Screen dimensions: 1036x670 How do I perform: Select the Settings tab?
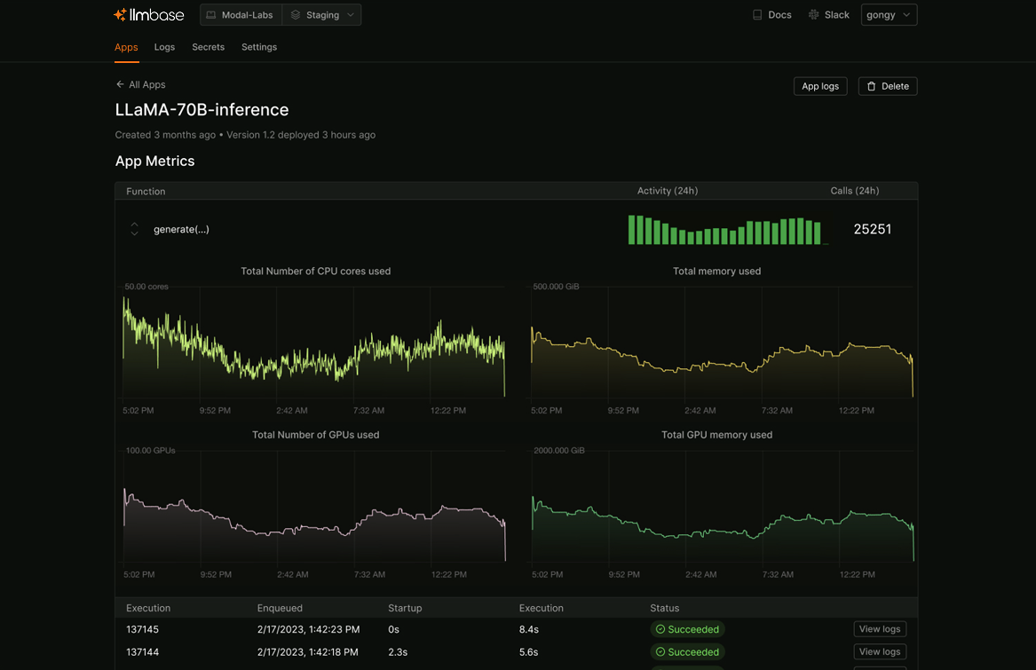coord(258,46)
